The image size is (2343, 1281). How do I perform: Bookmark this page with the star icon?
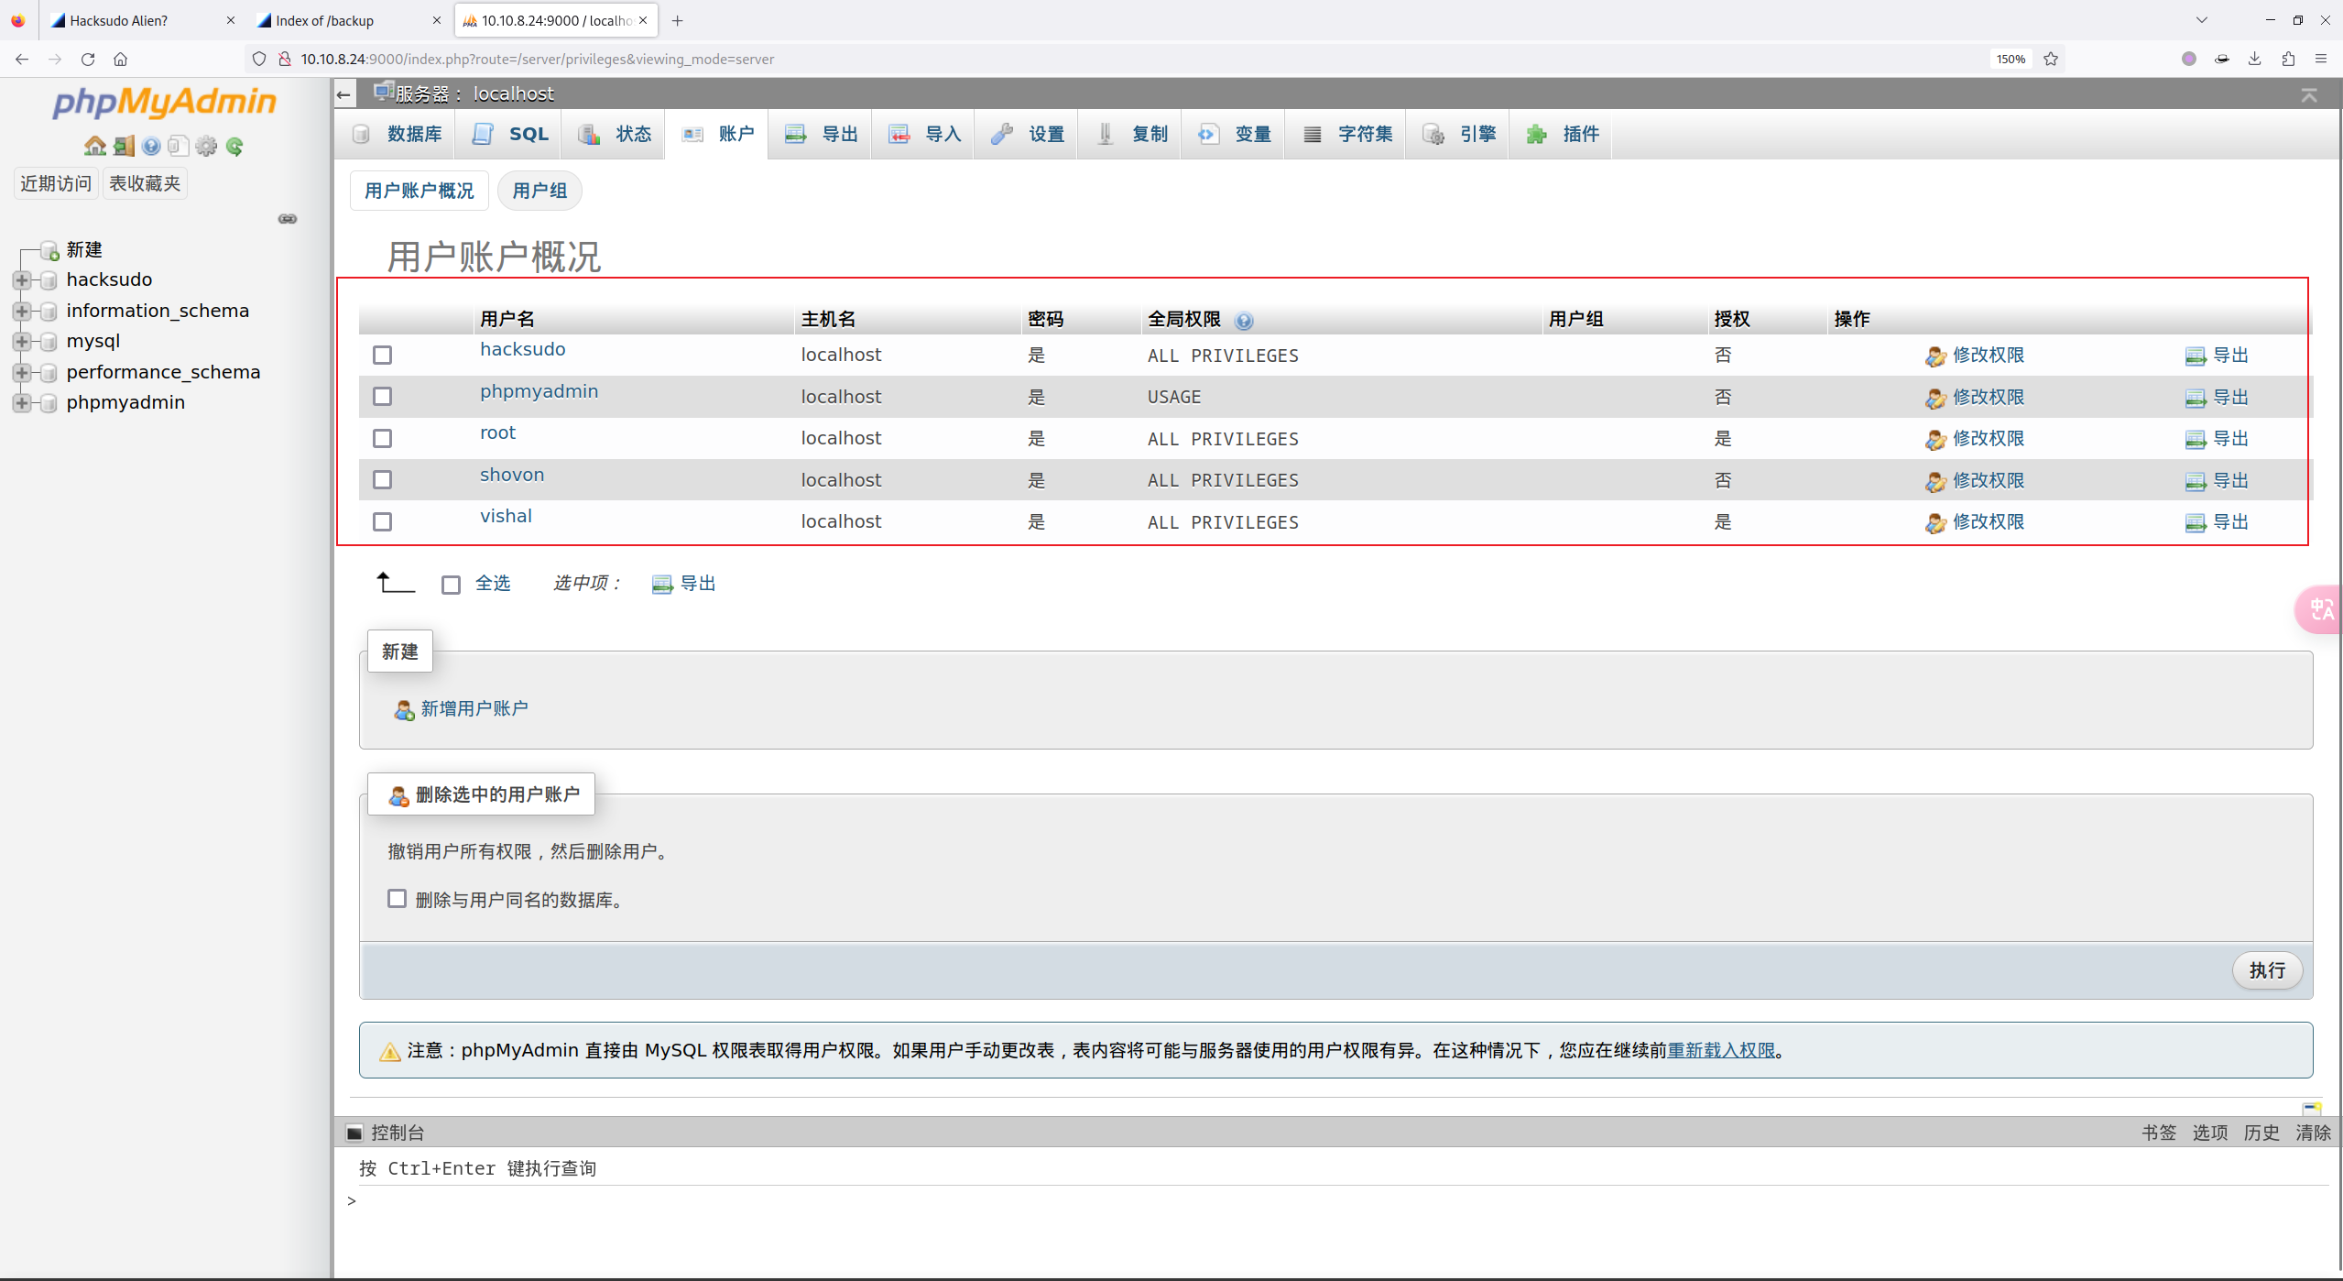(2051, 59)
